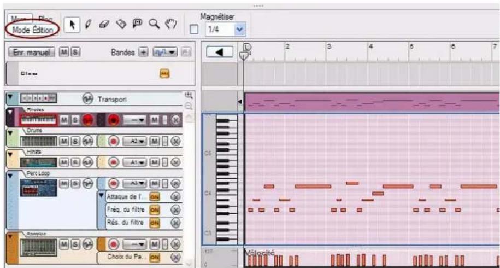Select the Hand tool
This screenshot has width=500, height=268.
point(170,24)
